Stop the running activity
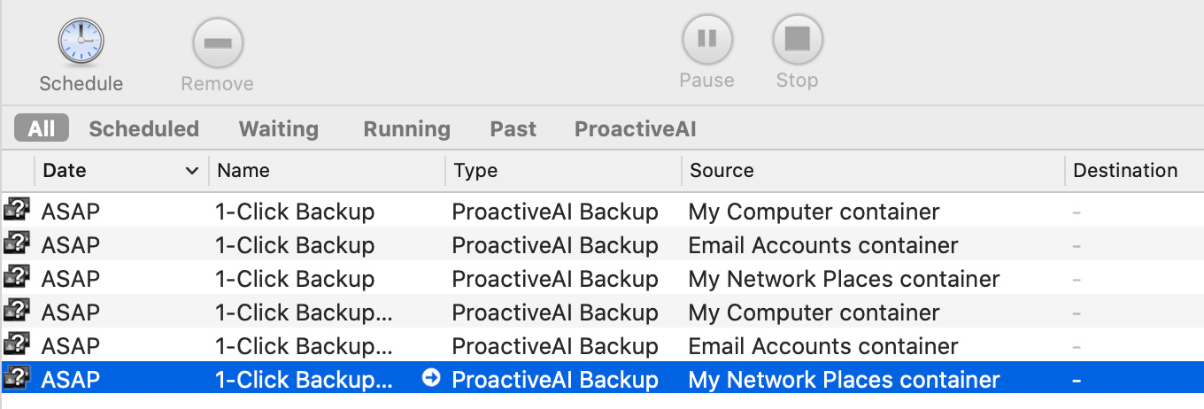The image size is (1204, 409). tap(798, 39)
